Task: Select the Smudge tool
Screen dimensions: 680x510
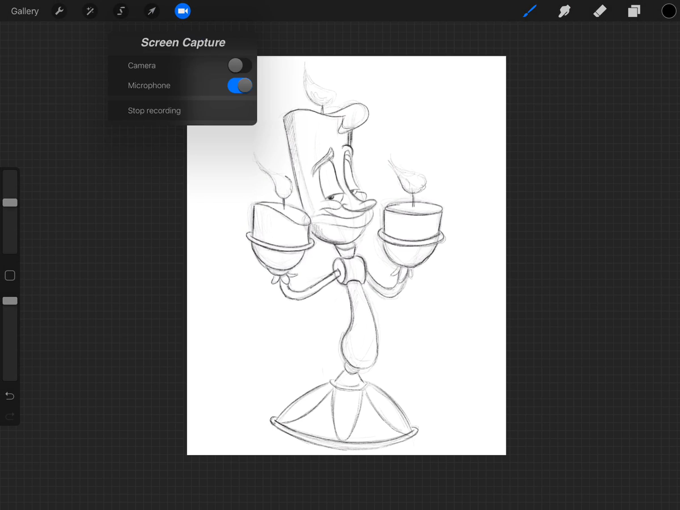Action: click(x=564, y=11)
